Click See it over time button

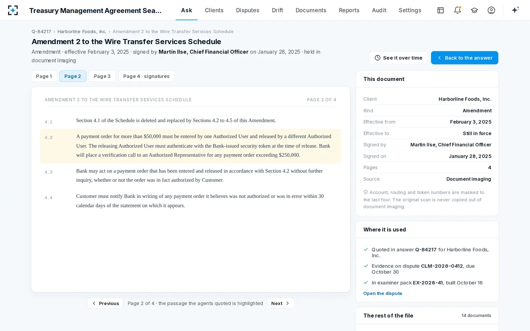[399, 58]
